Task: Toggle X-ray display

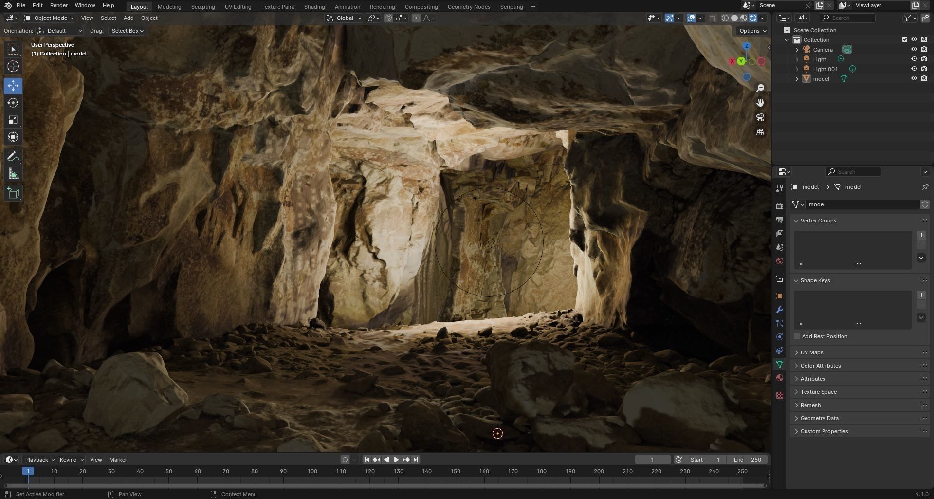Action: [713, 18]
